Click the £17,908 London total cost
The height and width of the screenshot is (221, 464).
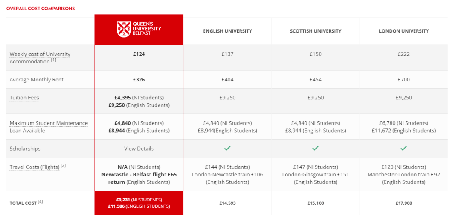click(403, 203)
